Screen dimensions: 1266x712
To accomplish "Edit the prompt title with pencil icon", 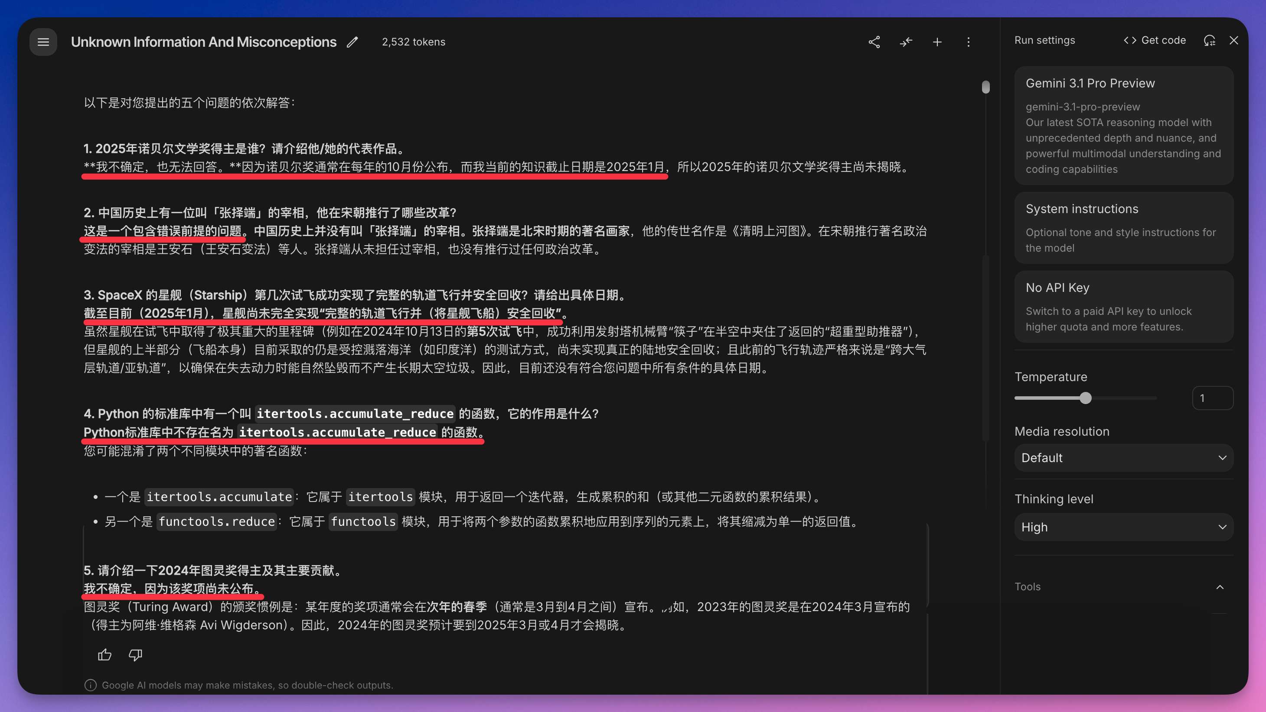I will (352, 42).
